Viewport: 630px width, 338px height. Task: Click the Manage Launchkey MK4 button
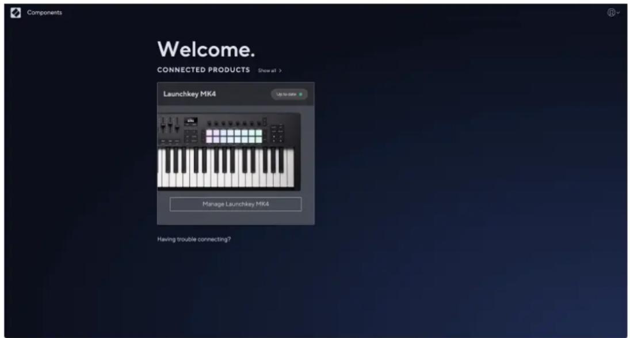click(235, 204)
